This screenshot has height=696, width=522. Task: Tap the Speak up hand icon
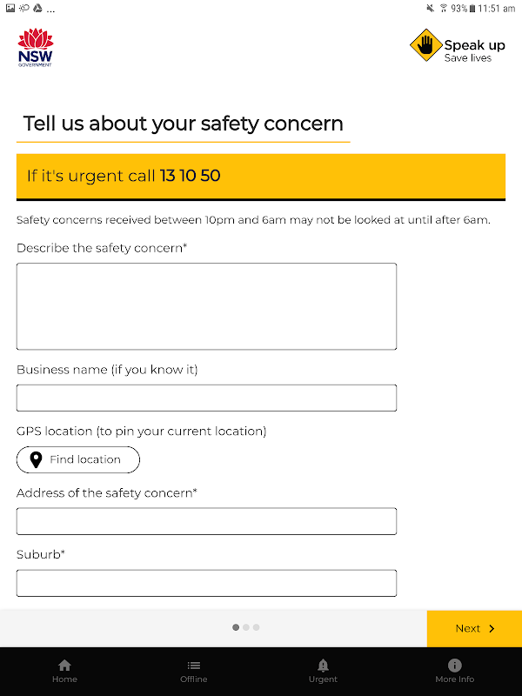tap(425, 45)
